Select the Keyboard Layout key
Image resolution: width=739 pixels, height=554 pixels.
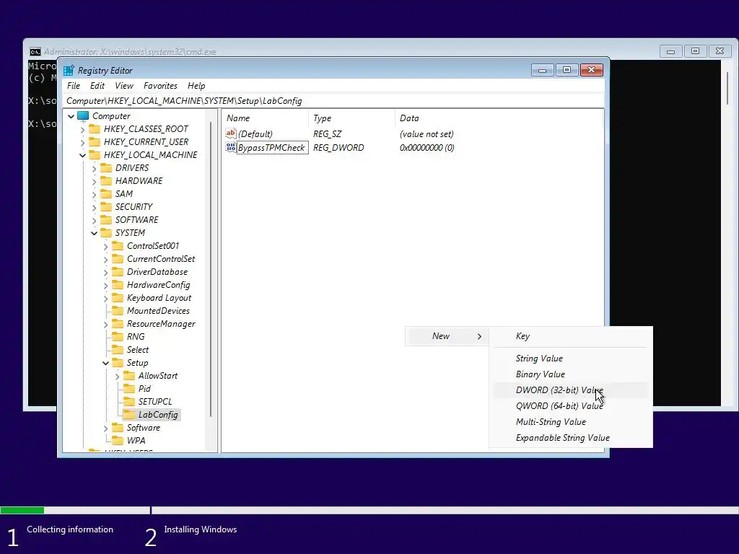pos(159,298)
